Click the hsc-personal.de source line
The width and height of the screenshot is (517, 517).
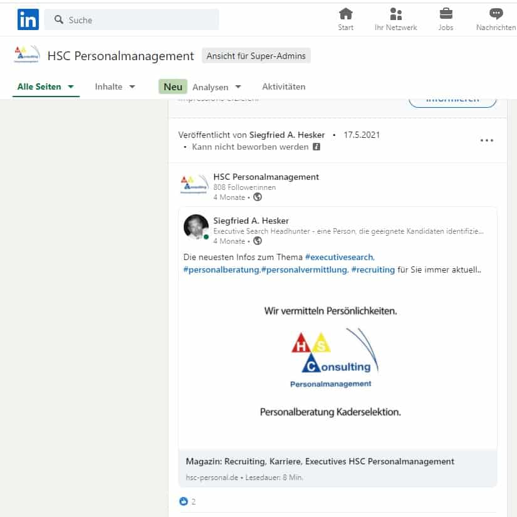point(244,478)
